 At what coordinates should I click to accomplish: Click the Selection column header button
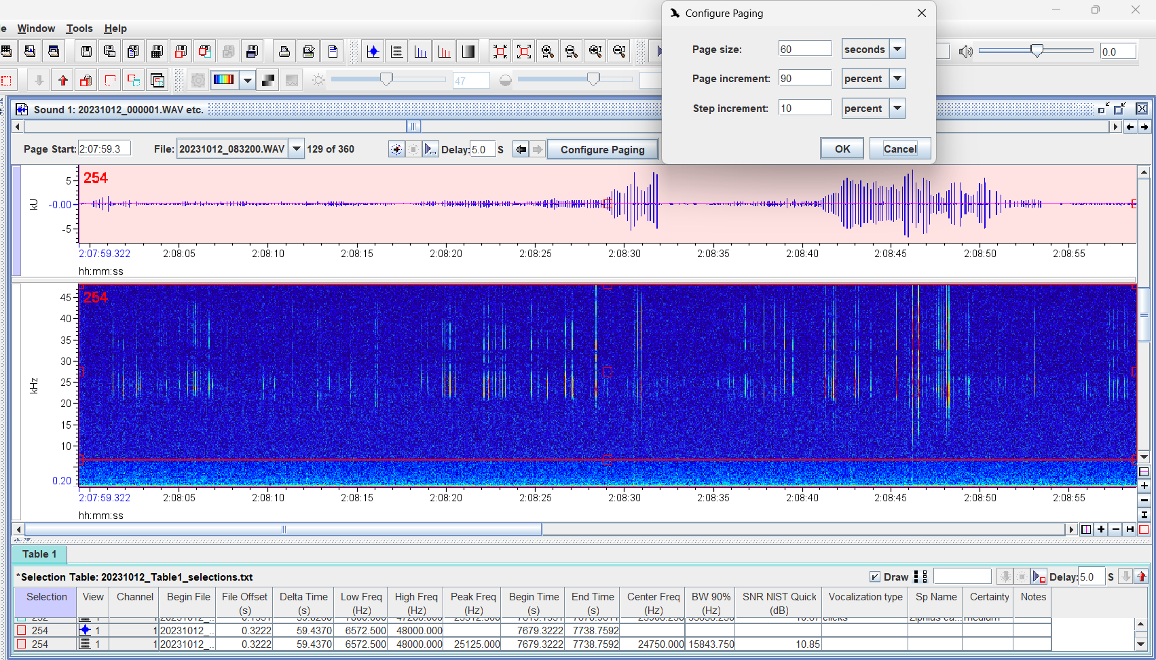click(x=46, y=602)
